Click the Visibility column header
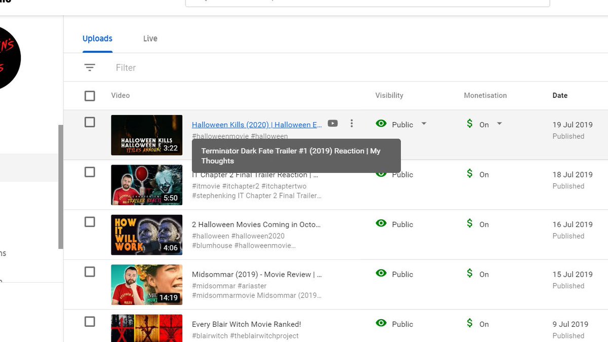 tap(389, 95)
